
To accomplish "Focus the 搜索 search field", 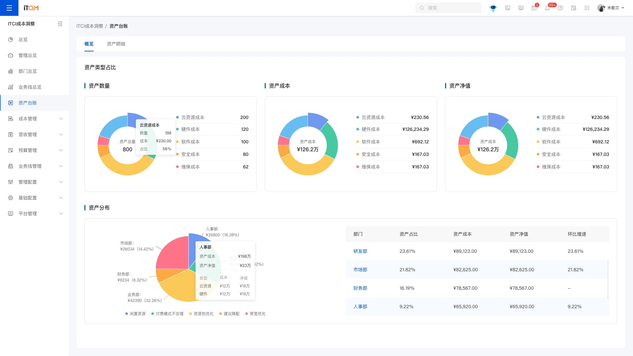I will click(x=448, y=8).
